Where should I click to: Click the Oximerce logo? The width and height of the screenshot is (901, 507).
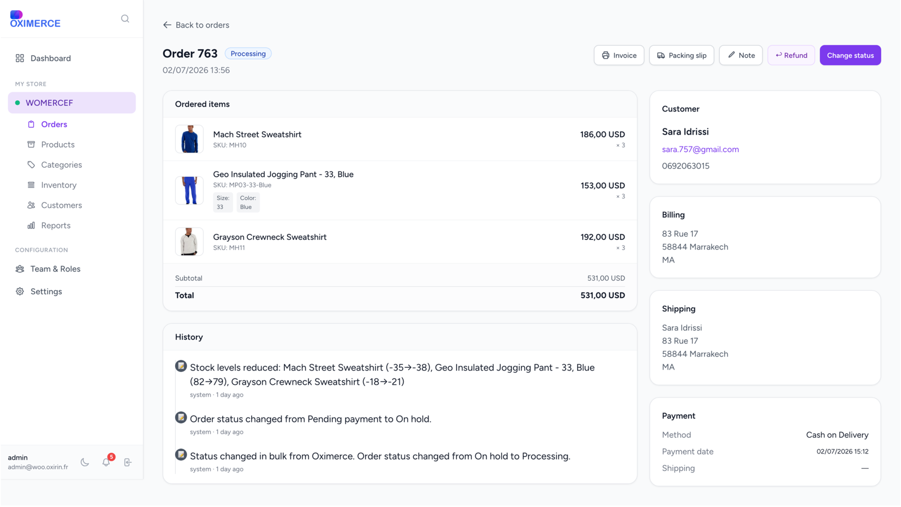[35, 19]
